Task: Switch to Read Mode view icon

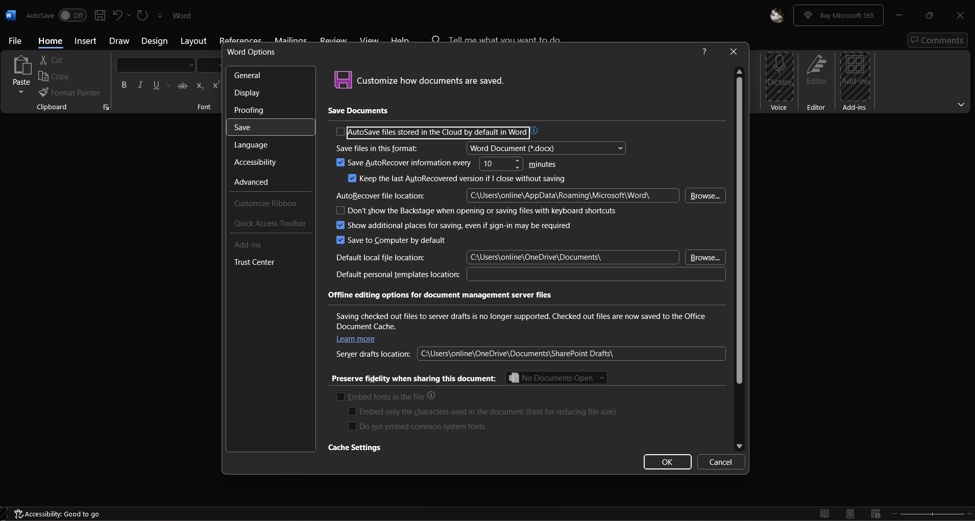Action: (824, 514)
